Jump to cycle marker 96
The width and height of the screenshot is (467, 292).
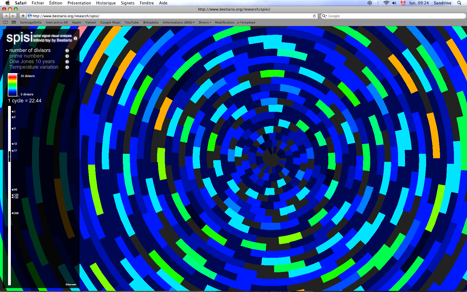pos(14,190)
